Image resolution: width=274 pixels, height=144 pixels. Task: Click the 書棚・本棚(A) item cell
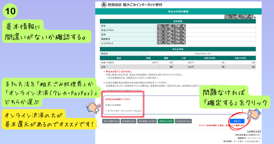point(119,63)
